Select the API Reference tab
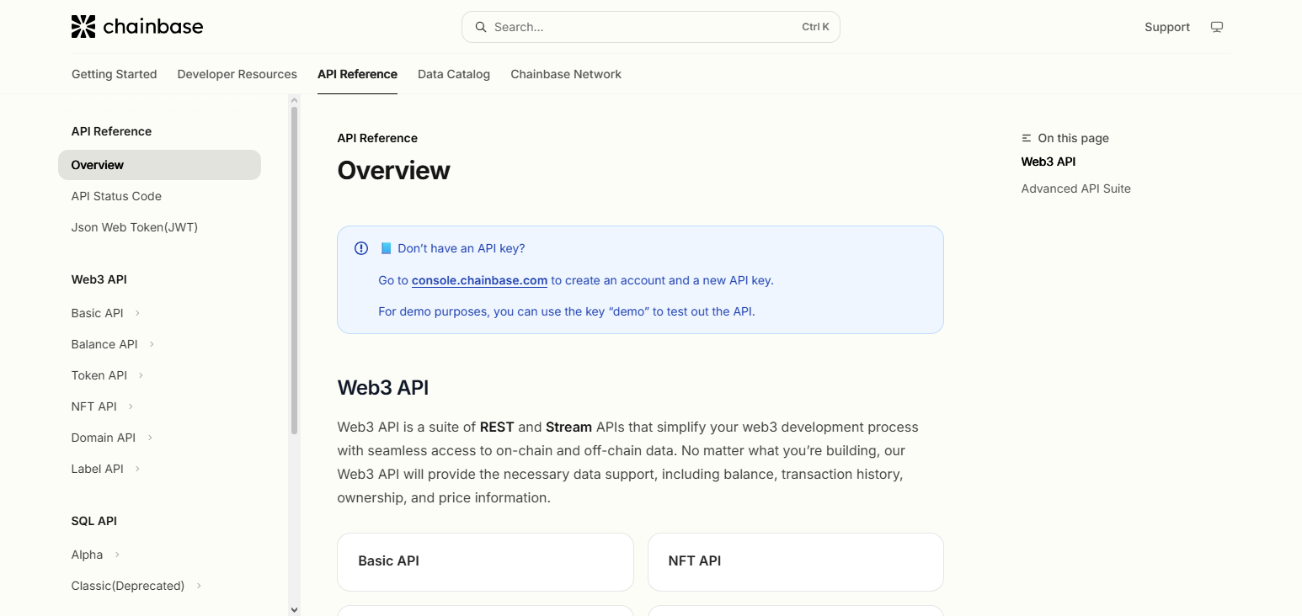 tap(357, 74)
